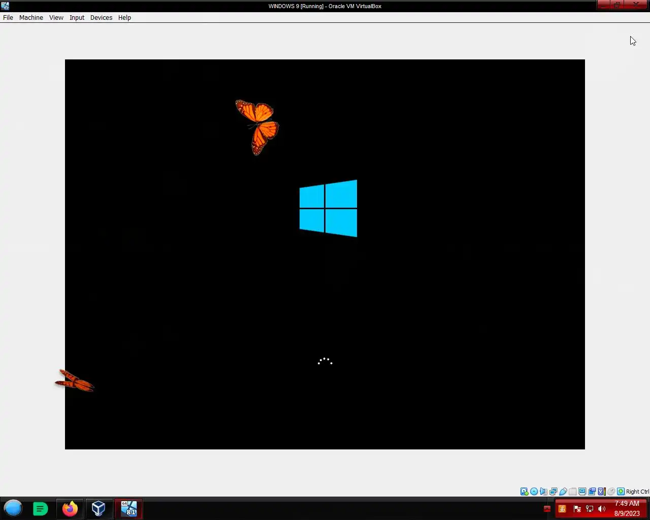Viewport: 650px width, 520px height.
Task: Restore down the VirtualBox window
Action: tap(617, 5)
